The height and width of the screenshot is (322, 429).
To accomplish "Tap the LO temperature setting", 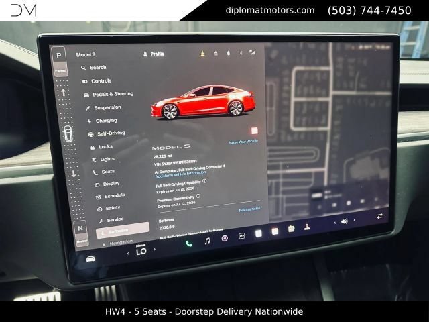I will 141,251.
